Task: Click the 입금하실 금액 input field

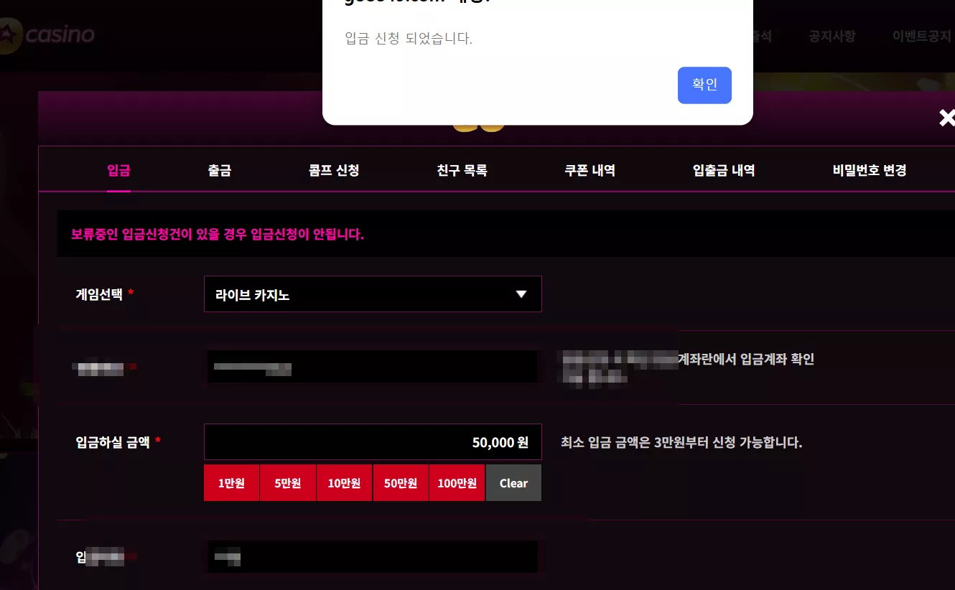Action: pyautogui.click(x=373, y=442)
